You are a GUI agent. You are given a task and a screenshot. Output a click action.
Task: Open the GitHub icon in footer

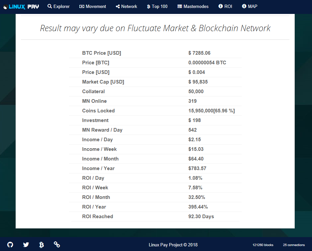point(10,245)
